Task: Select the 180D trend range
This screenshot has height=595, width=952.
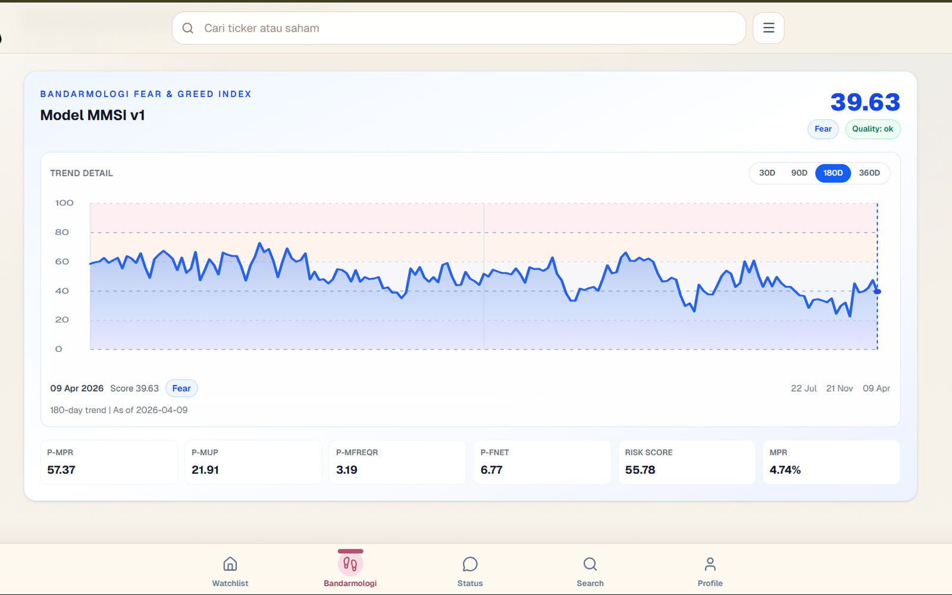Action: click(832, 173)
